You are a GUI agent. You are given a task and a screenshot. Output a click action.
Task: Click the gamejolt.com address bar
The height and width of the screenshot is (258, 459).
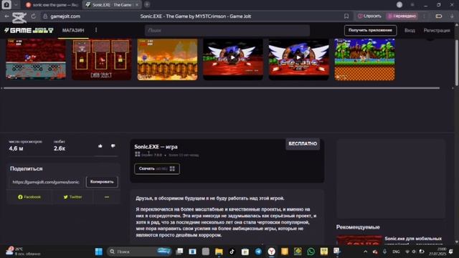tap(65, 16)
